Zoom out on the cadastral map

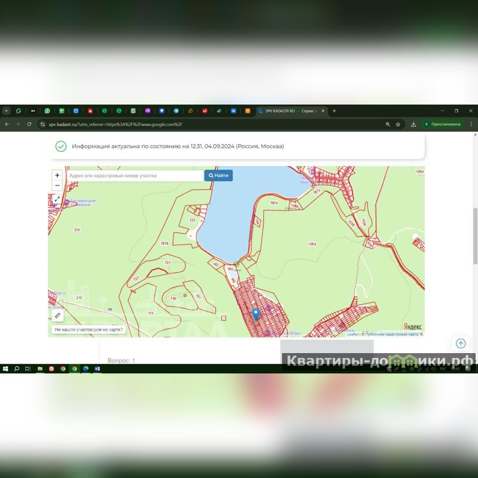point(57,186)
